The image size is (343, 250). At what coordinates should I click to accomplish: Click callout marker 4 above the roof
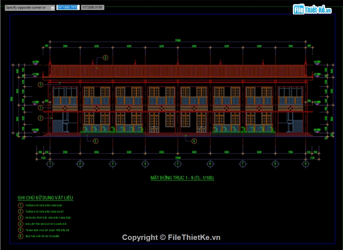pyautogui.click(x=105, y=57)
